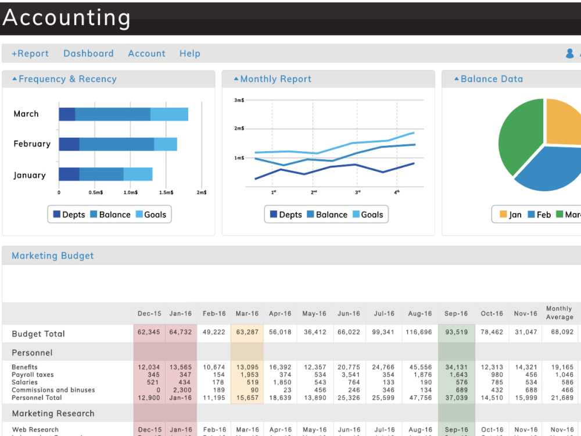Open the Account menu
The height and width of the screenshot is (436, 581).
[147, 53]
